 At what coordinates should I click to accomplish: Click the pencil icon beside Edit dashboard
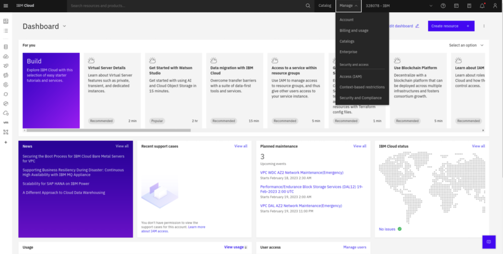pos(417,26)
